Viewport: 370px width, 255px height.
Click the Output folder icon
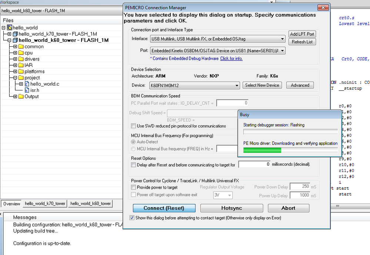point(21,96)
